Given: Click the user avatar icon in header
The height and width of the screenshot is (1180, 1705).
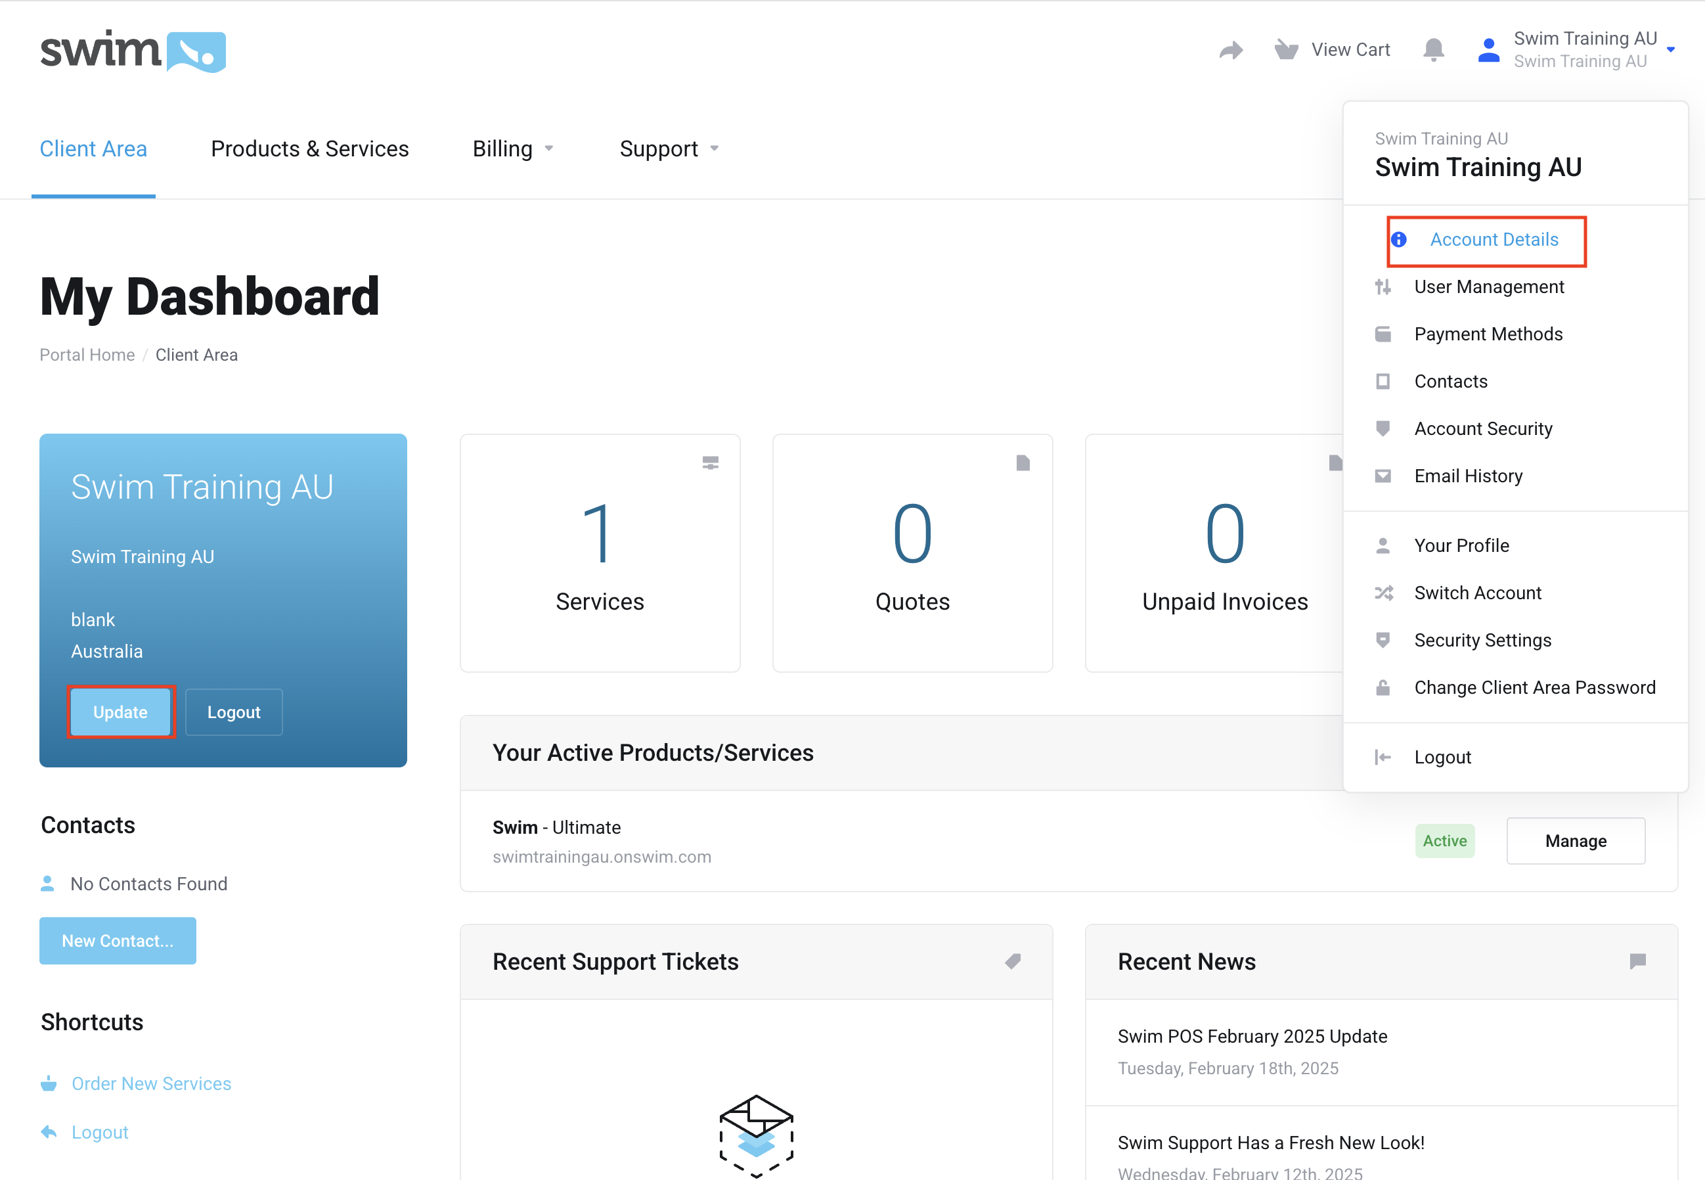Looking at the screenshot, I should pos(1488,49).
